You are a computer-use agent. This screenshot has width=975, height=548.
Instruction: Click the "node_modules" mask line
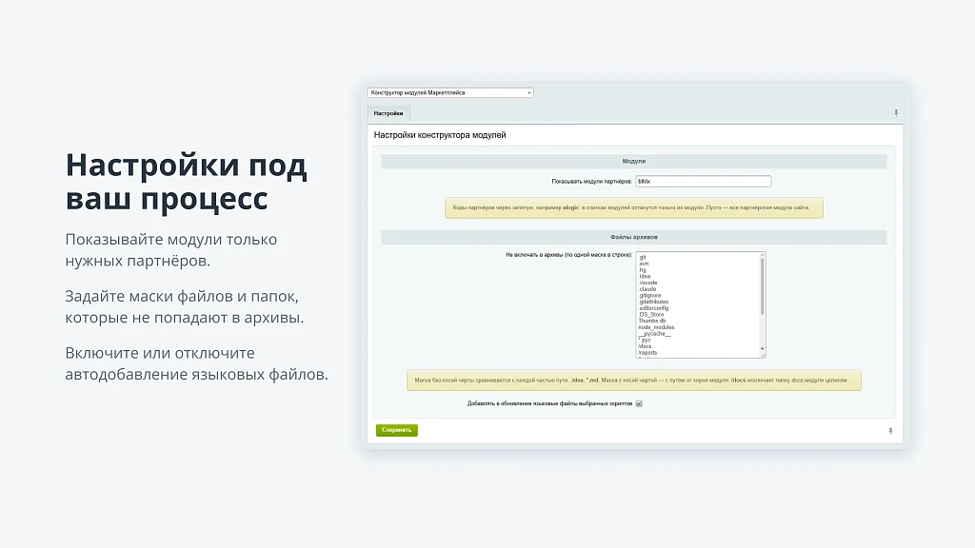(x=656, y=327)
